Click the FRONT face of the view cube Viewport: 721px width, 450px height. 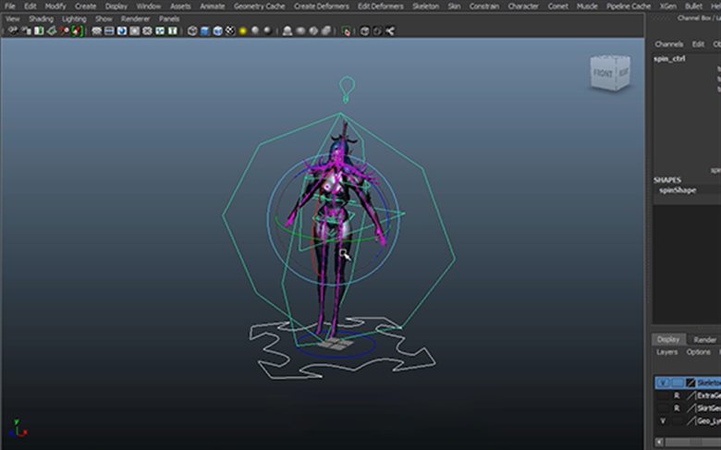coord(603,74)
